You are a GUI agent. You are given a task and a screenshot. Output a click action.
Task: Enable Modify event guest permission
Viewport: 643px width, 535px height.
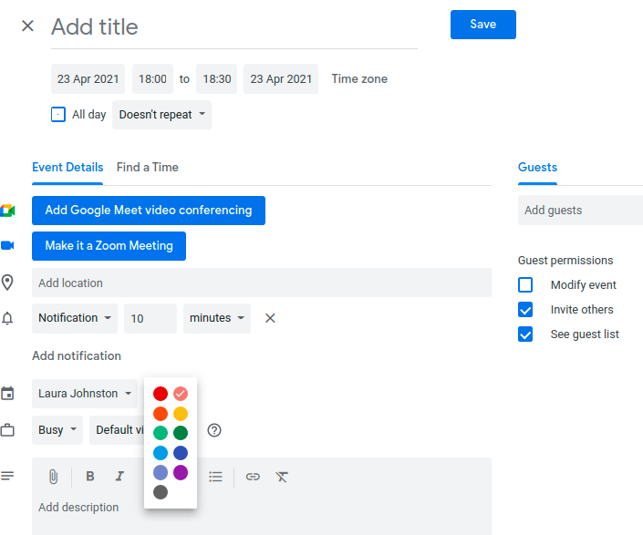coord(525,284)
